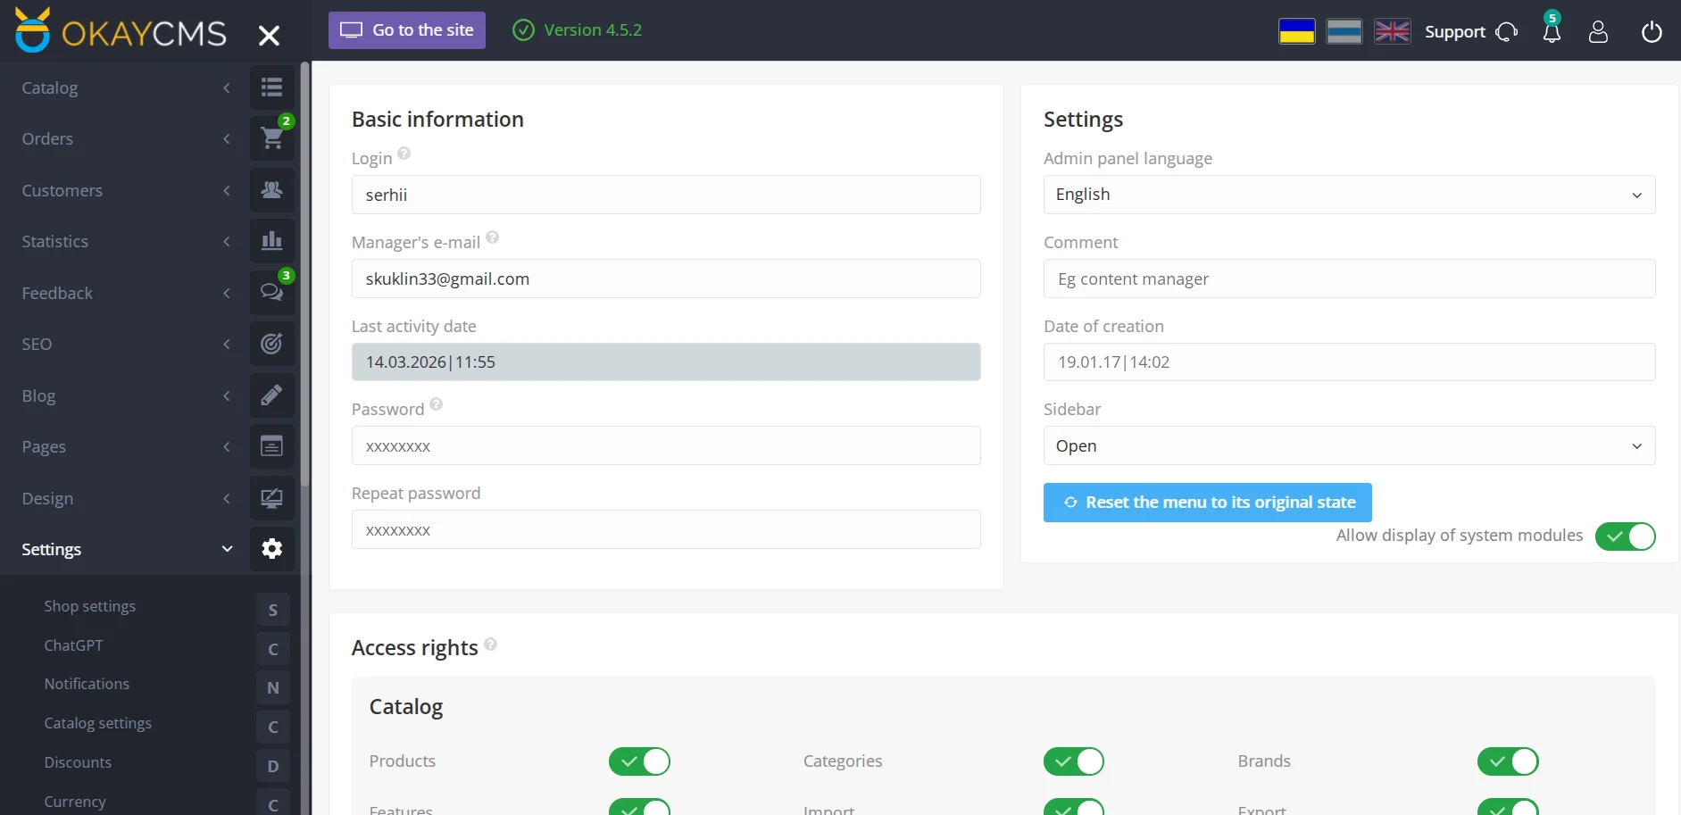This screenshot has width=1681, height=815.
Task: Select Shop settings from the Settings menu
Action: tap(89, 606)
